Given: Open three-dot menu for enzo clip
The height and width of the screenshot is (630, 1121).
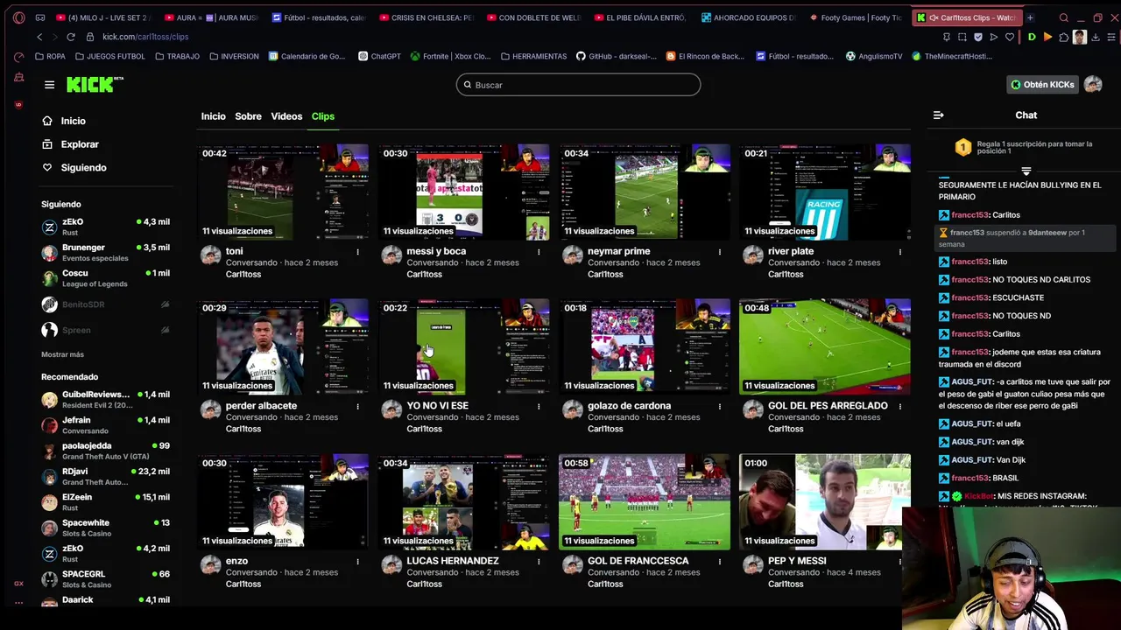Looking at the screenshot, I should click(x=357, y=562).
